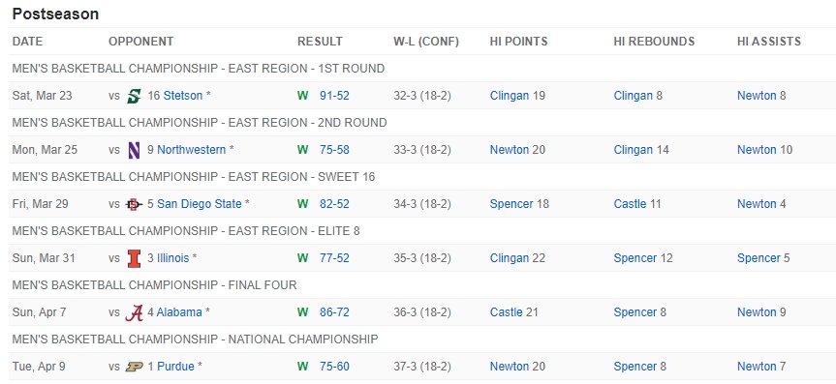Click Newton in the Purdue HI ASSISTS
Viewport: 836px width, 384px height.
tap(757, 367)
